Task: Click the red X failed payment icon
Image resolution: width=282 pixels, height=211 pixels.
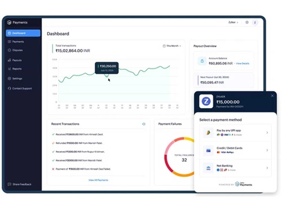Action: pos(53,169)
